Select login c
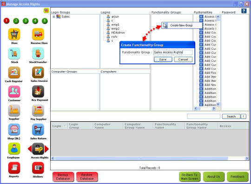251x184 pixels. (112, 20)
